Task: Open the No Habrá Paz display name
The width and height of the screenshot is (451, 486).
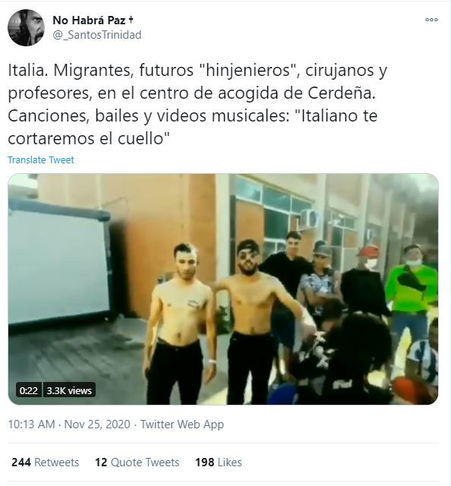Action: [90, 21]
